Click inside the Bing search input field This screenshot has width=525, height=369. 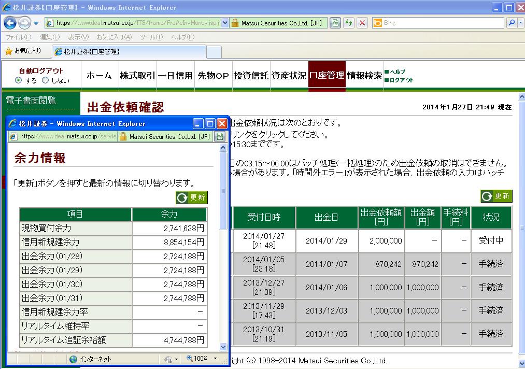point(441,23)
